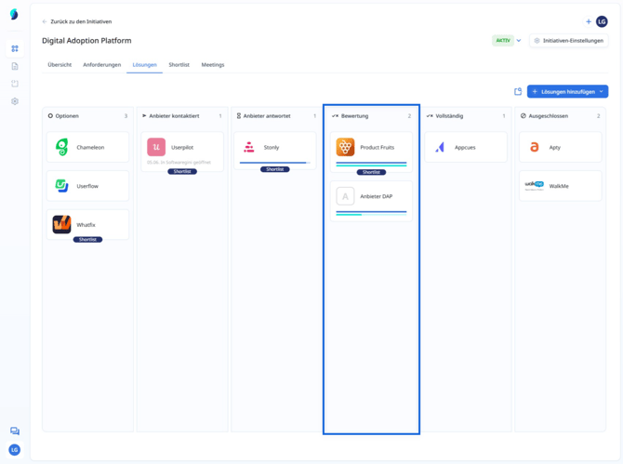Image resolution: width=623 pixels, height=464 pixels.
Task: Click the Userpilot pink logo icon
Action: tap(156, 147)
